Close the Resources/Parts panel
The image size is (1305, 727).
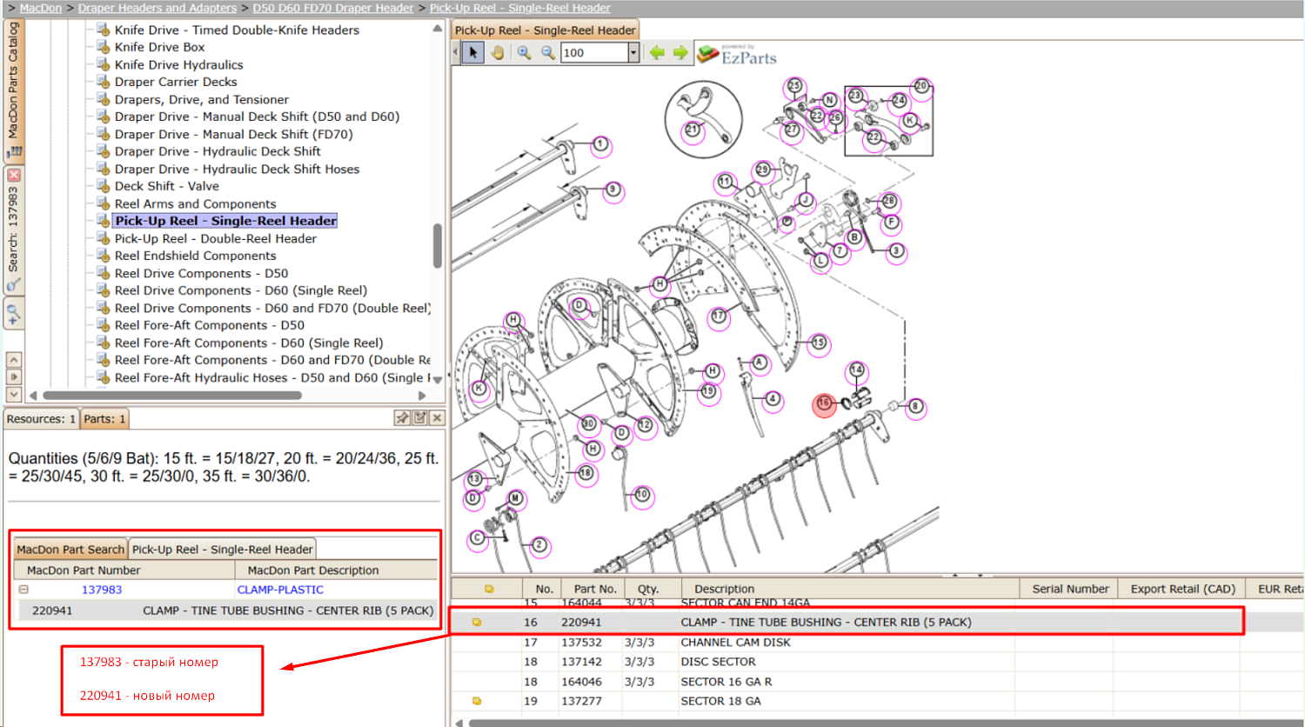(x=437, y=418)
